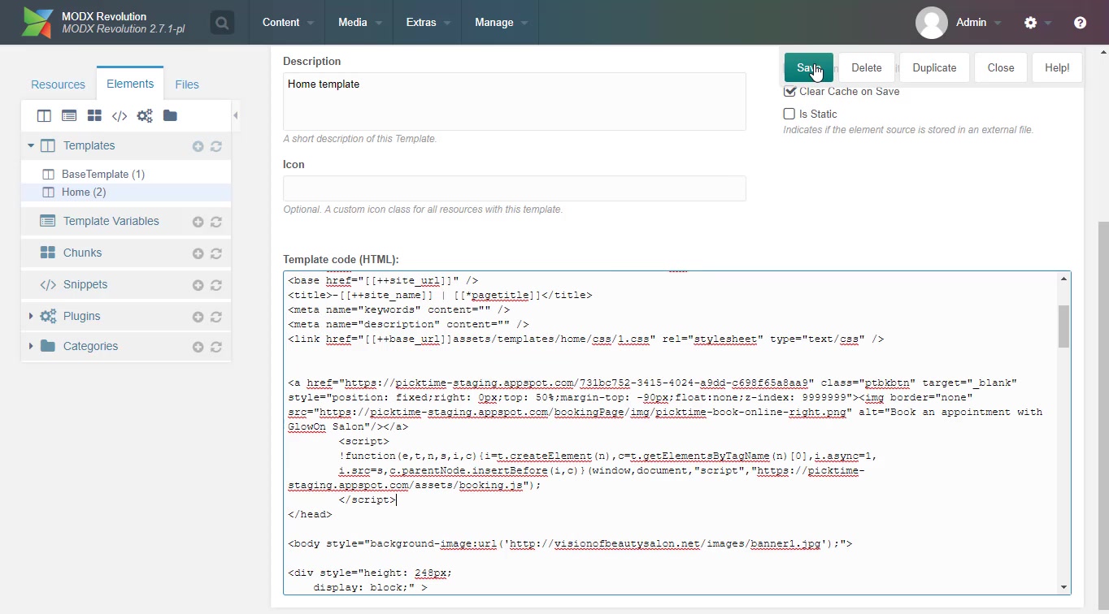Expand the Categories tree section

[31, 346]
